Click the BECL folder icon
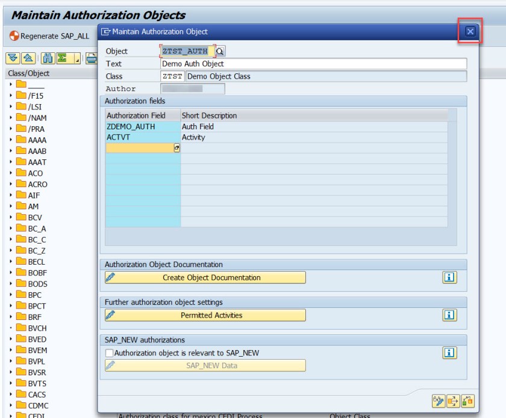Viewport: 506px width, 418px height. tap(21, 261)
